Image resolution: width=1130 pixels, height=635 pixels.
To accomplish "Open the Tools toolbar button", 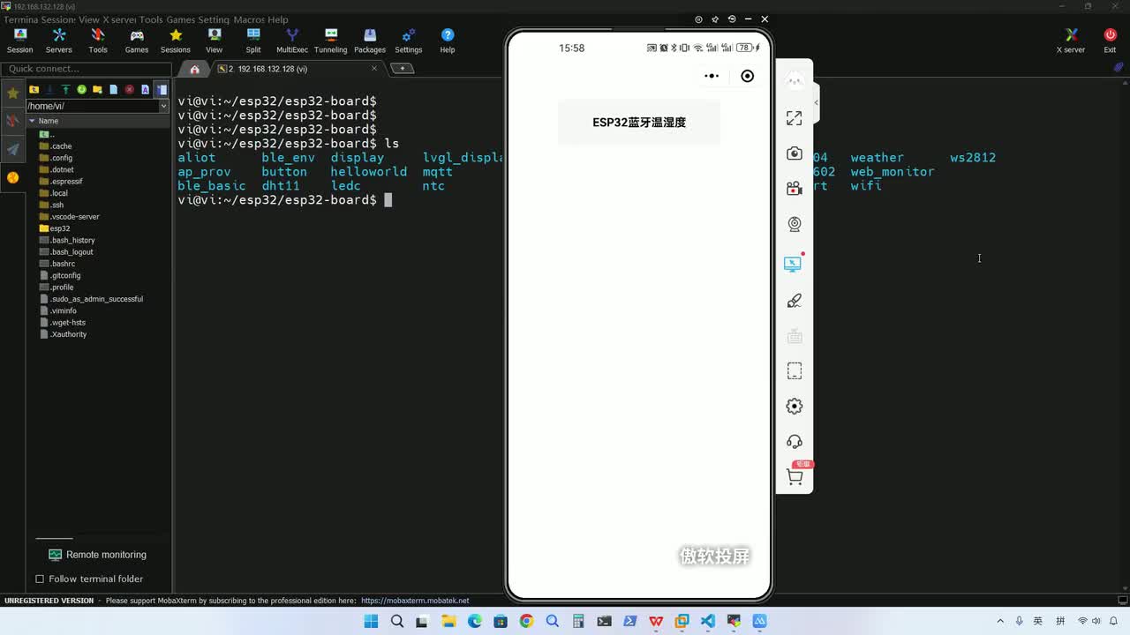I will click(98, 41).
